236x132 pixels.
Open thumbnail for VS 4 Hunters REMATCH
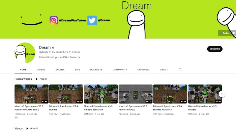coord(170,94)
